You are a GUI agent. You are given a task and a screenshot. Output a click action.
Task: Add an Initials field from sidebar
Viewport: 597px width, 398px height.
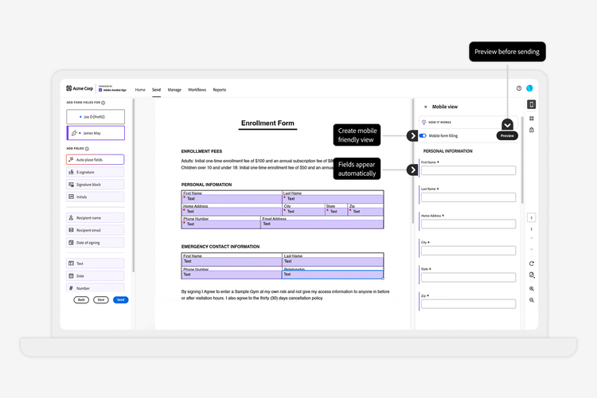pyautogui.click(x=95, y=197)
